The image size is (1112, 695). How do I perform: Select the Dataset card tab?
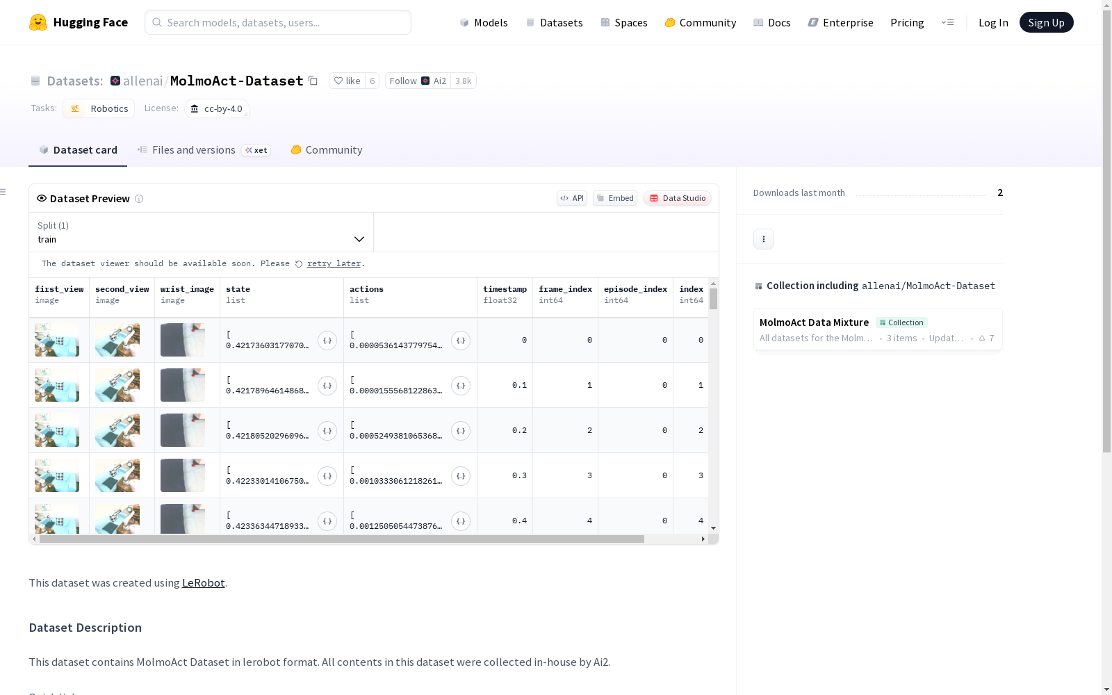pos(78,150)
